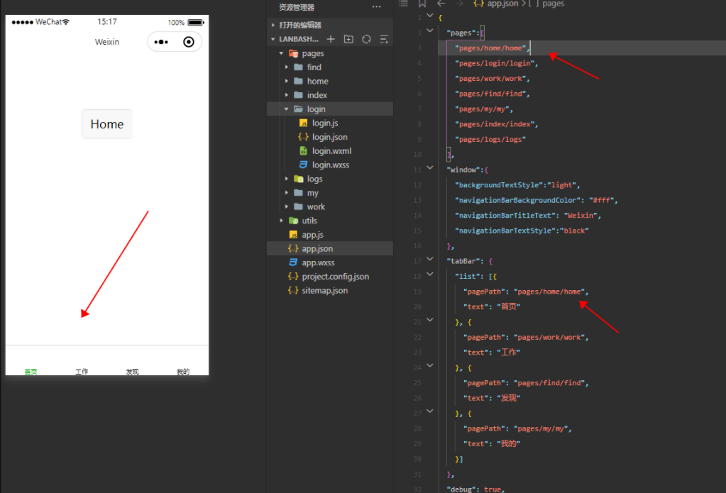Switch to the 发现 tab in simulator

tap(133, 371)
